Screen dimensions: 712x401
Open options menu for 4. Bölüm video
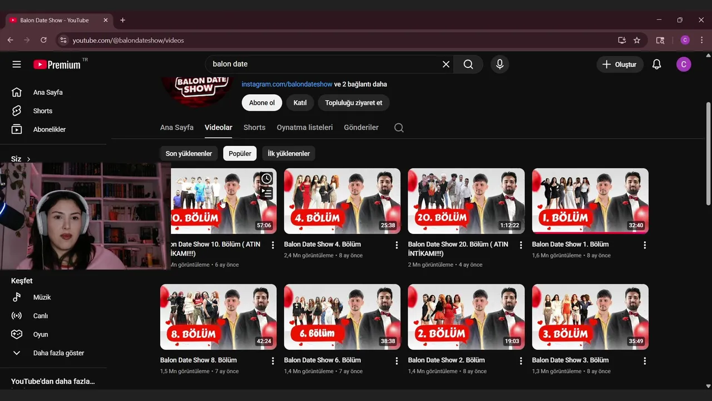click(397, 245)
